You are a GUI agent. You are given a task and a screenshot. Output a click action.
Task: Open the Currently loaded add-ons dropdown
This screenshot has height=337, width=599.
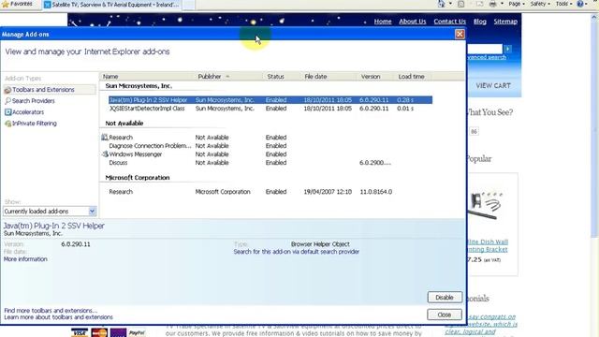pyautogui.click(x=50, y=212)
